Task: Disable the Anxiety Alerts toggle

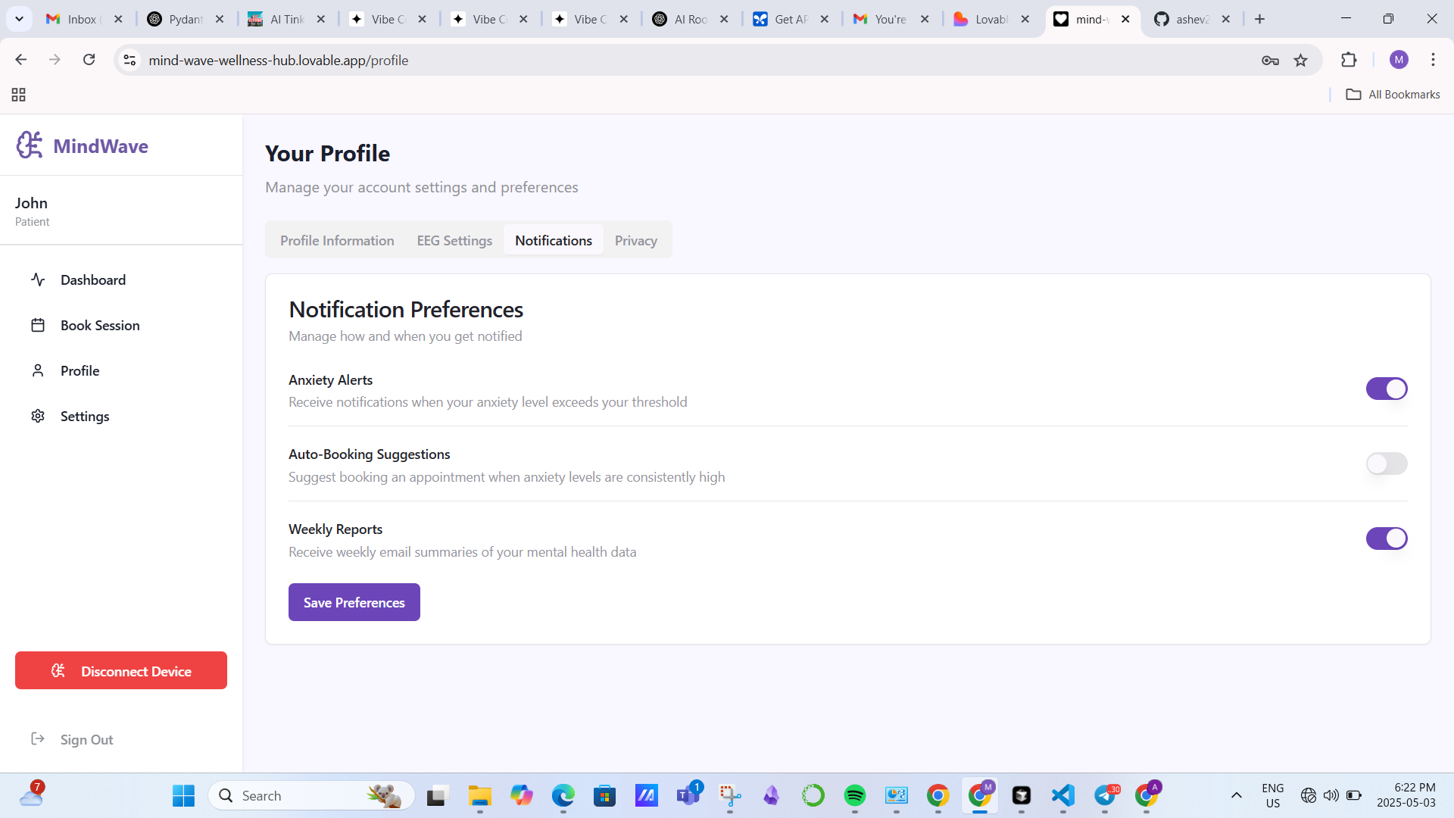Action: [x=1386, y=389]
